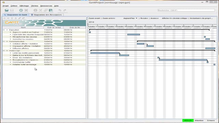Click Zoom avant link
The image size is (219, 123).
pyautogui.click(x=94, y=18)
